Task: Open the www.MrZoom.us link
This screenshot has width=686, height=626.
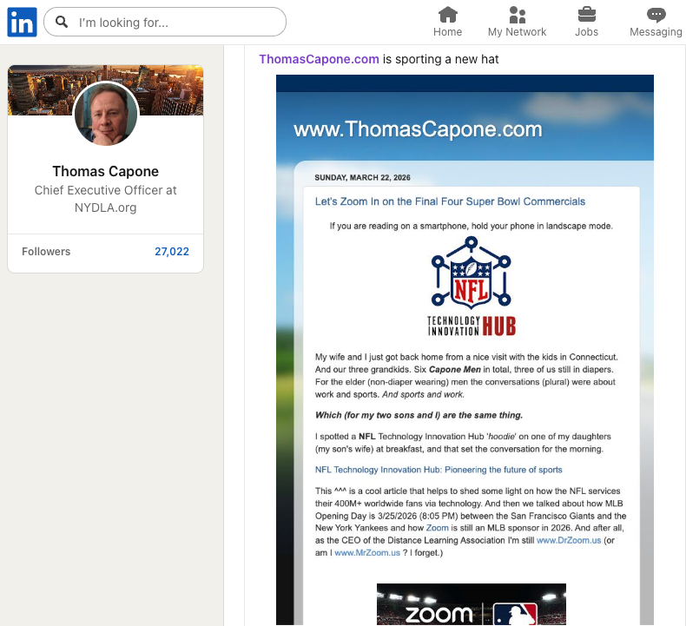Action: 367,552
